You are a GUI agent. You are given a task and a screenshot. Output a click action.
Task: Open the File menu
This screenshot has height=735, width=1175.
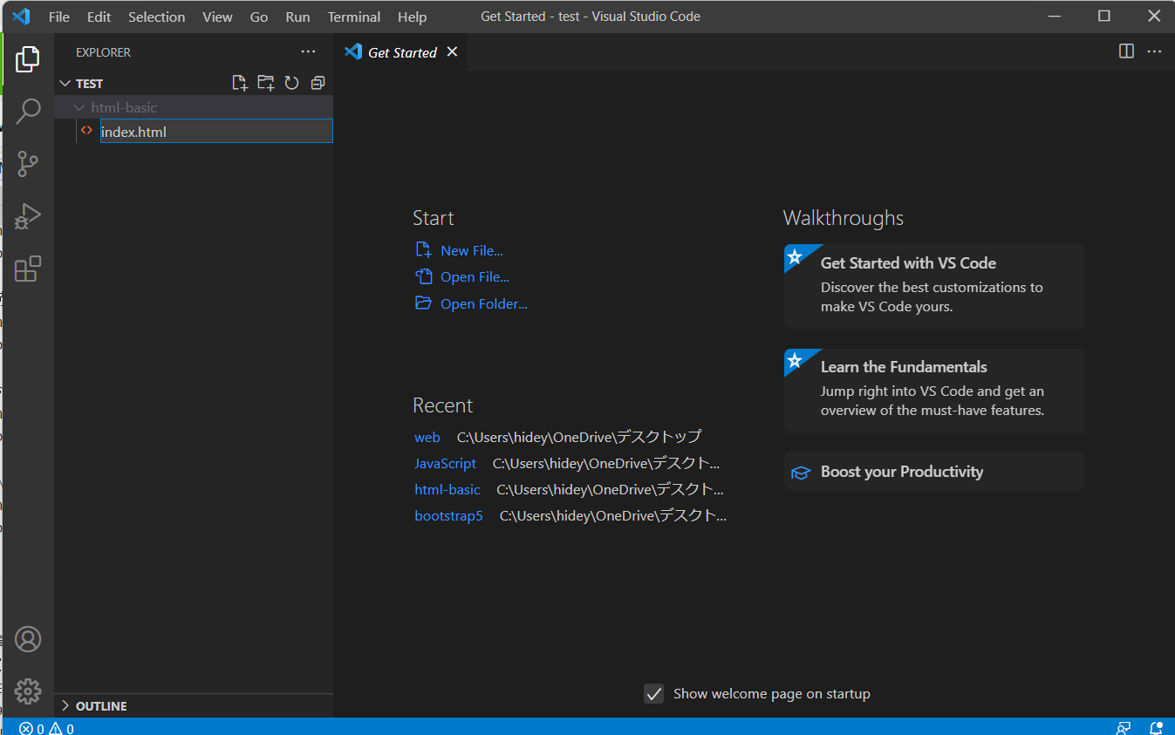click(x=59, y=17)
